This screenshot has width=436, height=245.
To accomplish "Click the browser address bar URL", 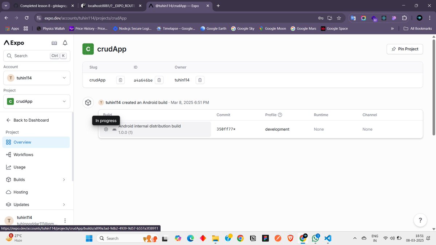I will [86, 18].
